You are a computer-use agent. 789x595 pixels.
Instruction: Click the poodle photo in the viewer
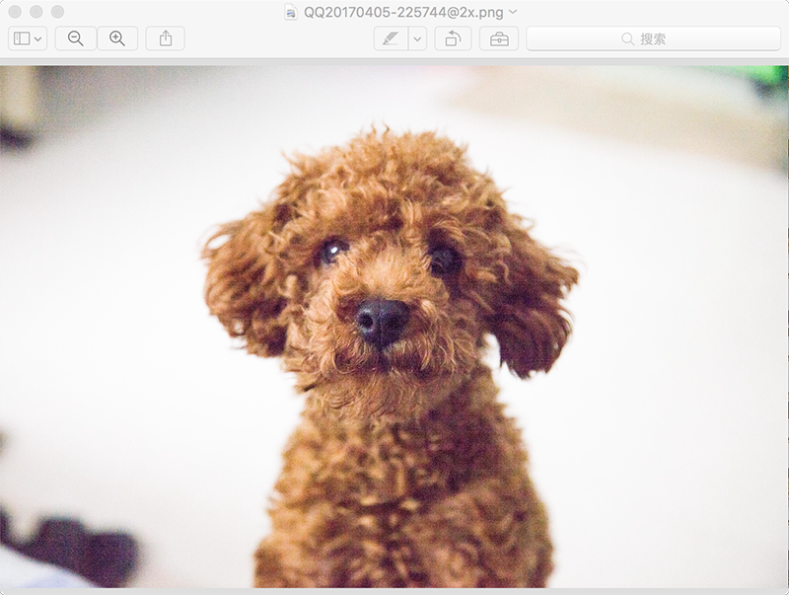coord(394,327)
